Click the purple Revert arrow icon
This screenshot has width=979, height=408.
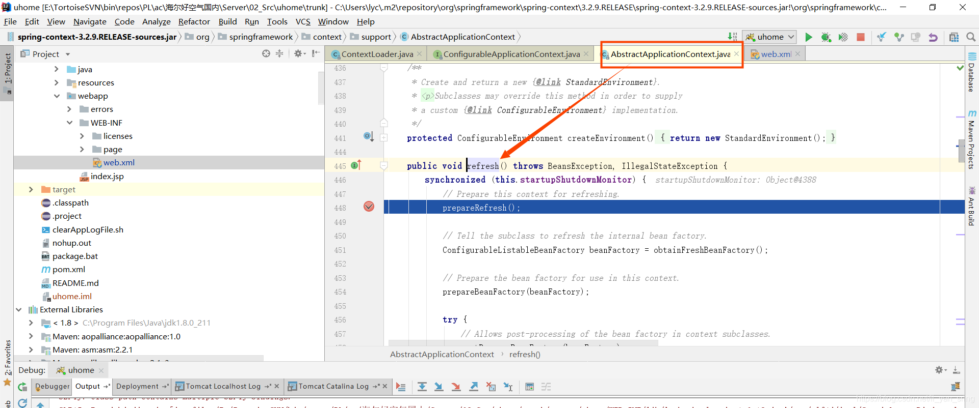pos(933,37)
